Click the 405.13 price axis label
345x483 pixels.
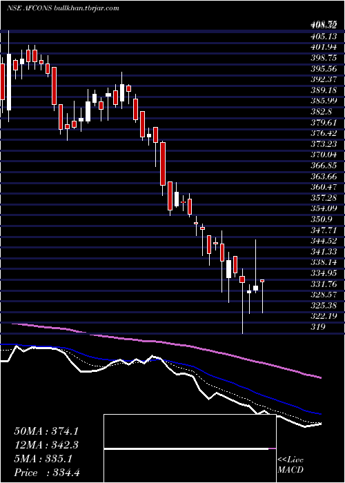coord(323,37)
